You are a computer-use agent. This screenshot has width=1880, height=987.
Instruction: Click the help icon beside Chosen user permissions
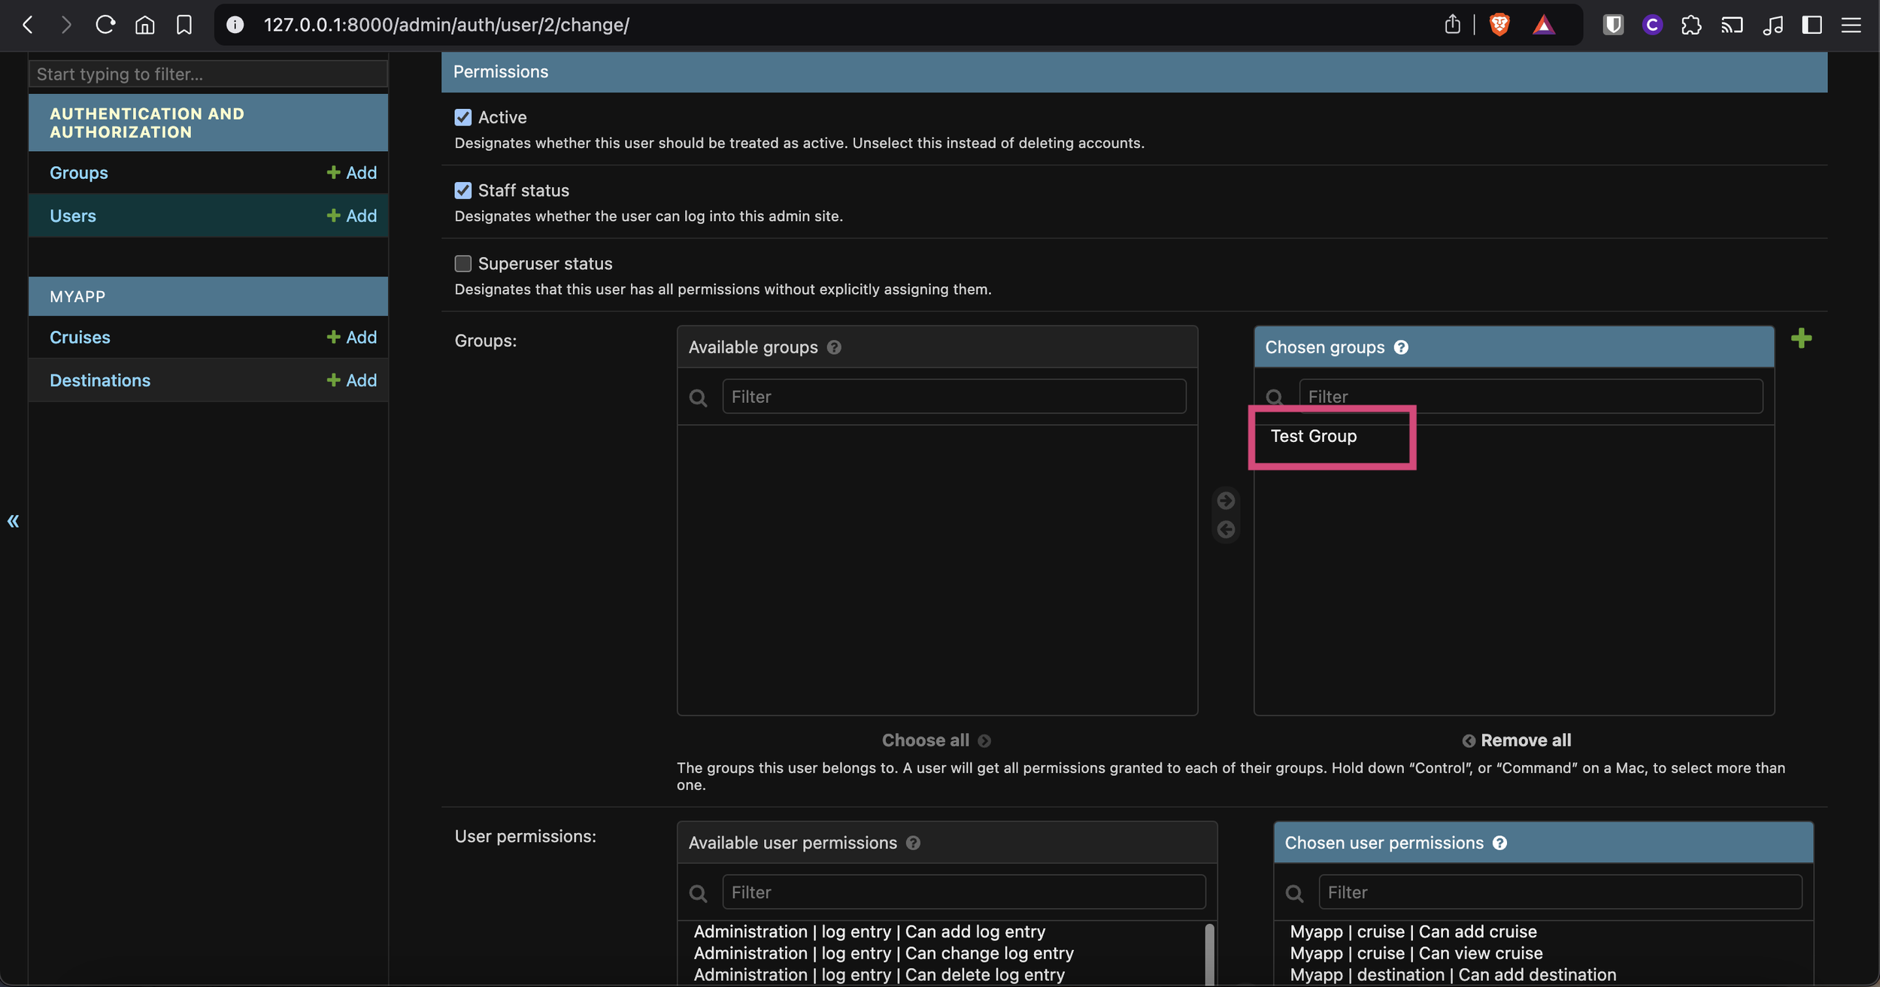1499,843
